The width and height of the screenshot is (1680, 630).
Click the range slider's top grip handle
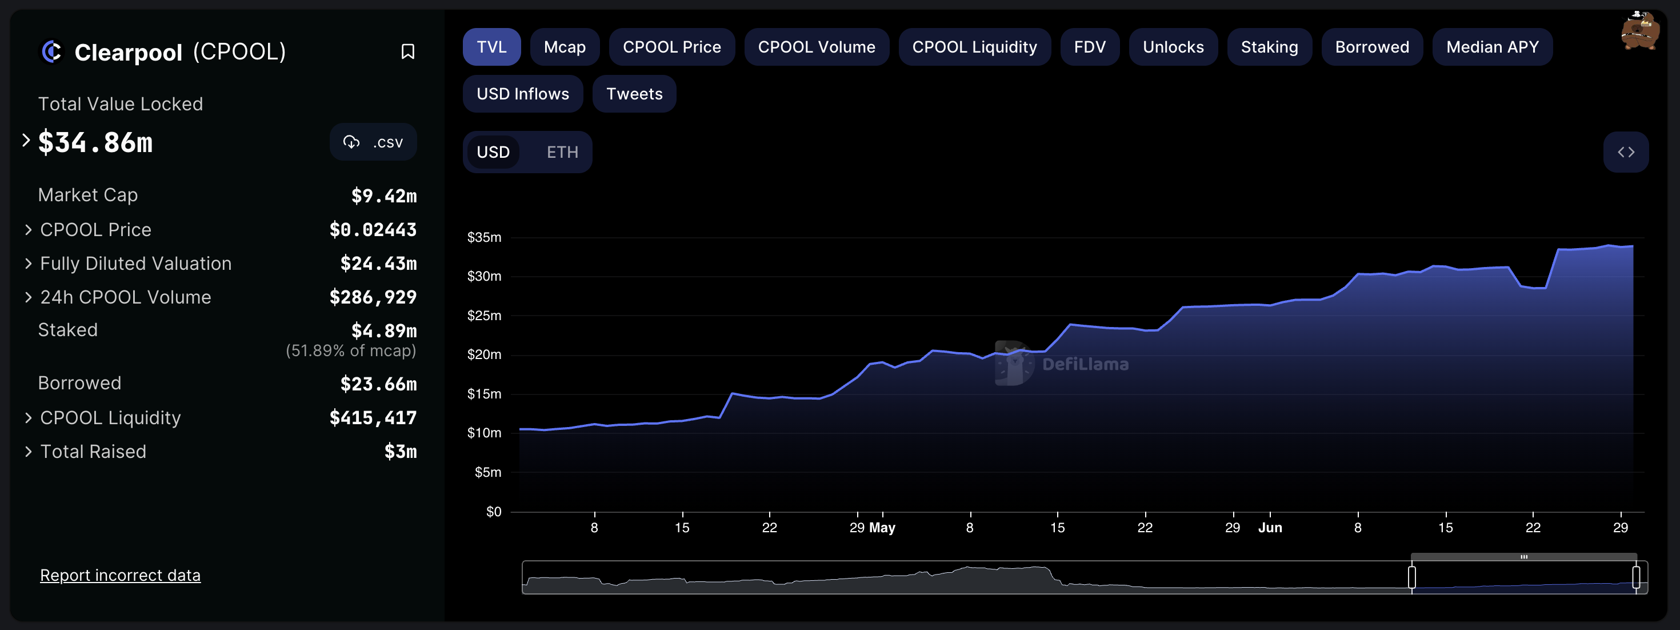1523,556
